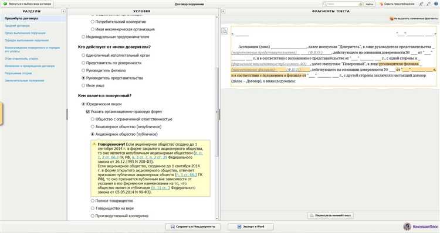Select Акционерное общество (публичное)
This screenshot has height=233, width=440.
click(x=92, y=134)
